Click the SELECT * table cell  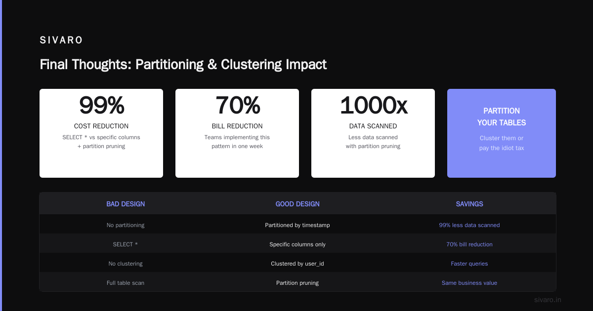coord(126,244)
